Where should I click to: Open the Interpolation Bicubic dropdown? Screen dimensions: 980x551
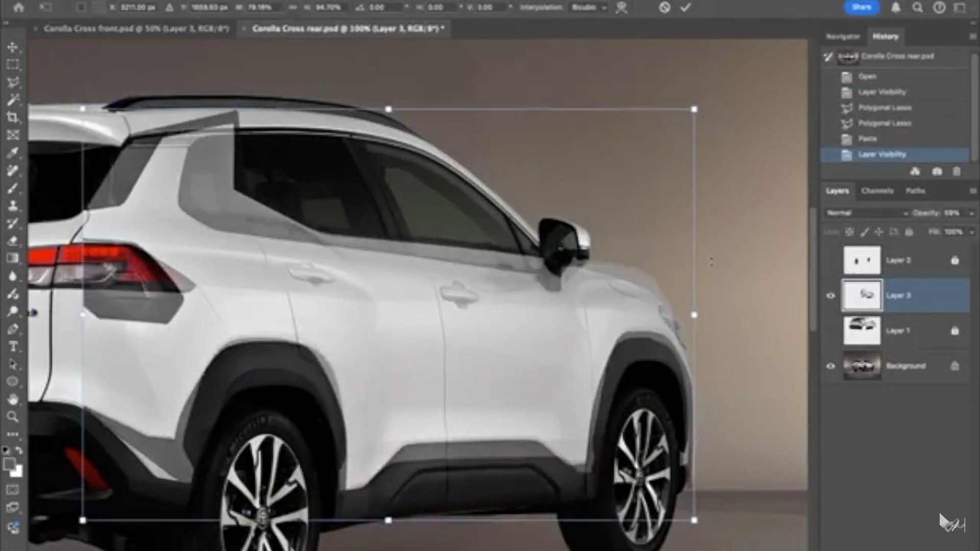click(589, 8)
